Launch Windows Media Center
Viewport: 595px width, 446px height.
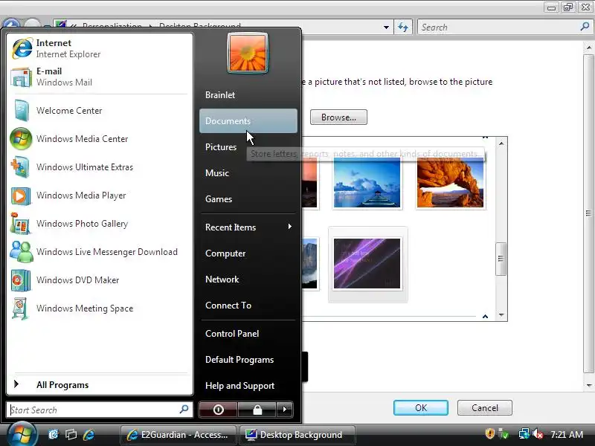(100, 139)
